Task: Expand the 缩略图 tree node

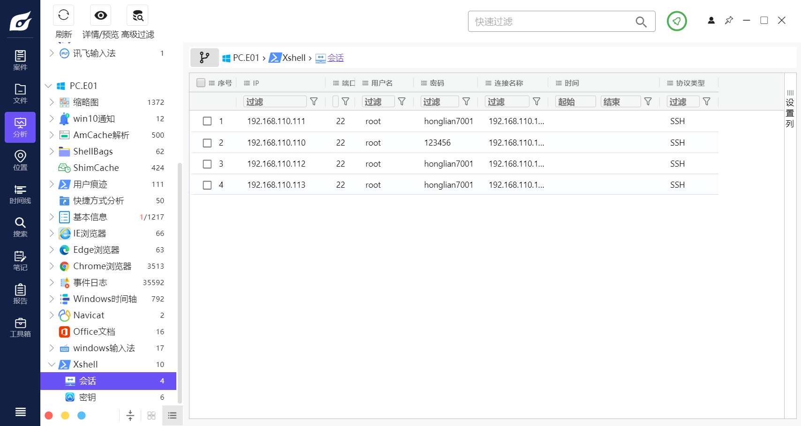Action: point(52,102)
